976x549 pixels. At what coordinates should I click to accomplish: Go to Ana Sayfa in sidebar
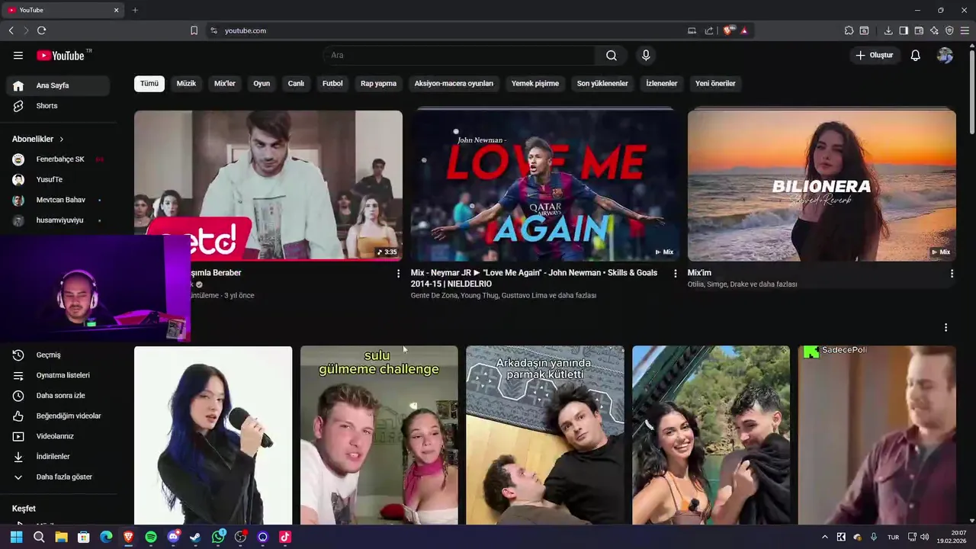(x=58, y=85)
